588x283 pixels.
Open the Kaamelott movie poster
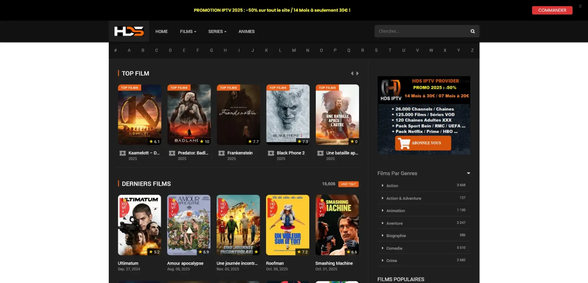pos(140,115)
